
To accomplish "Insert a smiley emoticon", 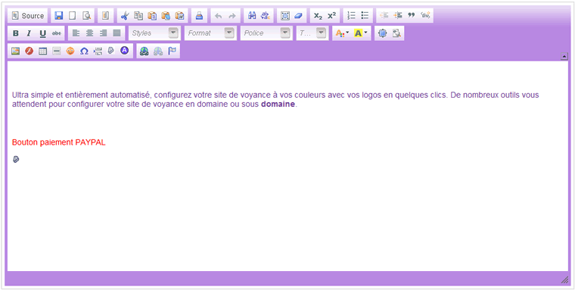I will pyautogui.click(x=70, y=51).
